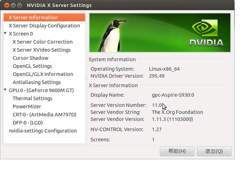
Task: Select X Server Information in sidebar
Action: pyautogui.click(x=44, y=18)
